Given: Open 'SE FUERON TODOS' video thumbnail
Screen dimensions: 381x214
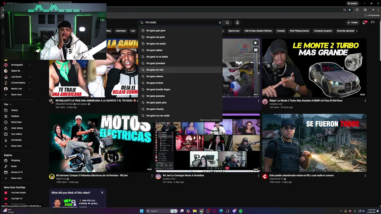Looking at the screenshot, I should [314, 143].
